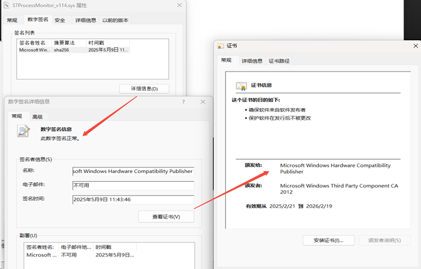Click the file icon in properties title bar
Viewport: 421px width, 269px height.
click(6, 5)
